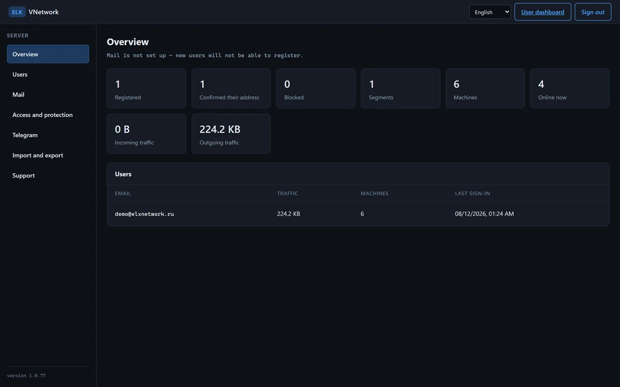Click the EMAIL column header
The image size is (620, 387).
123,193
